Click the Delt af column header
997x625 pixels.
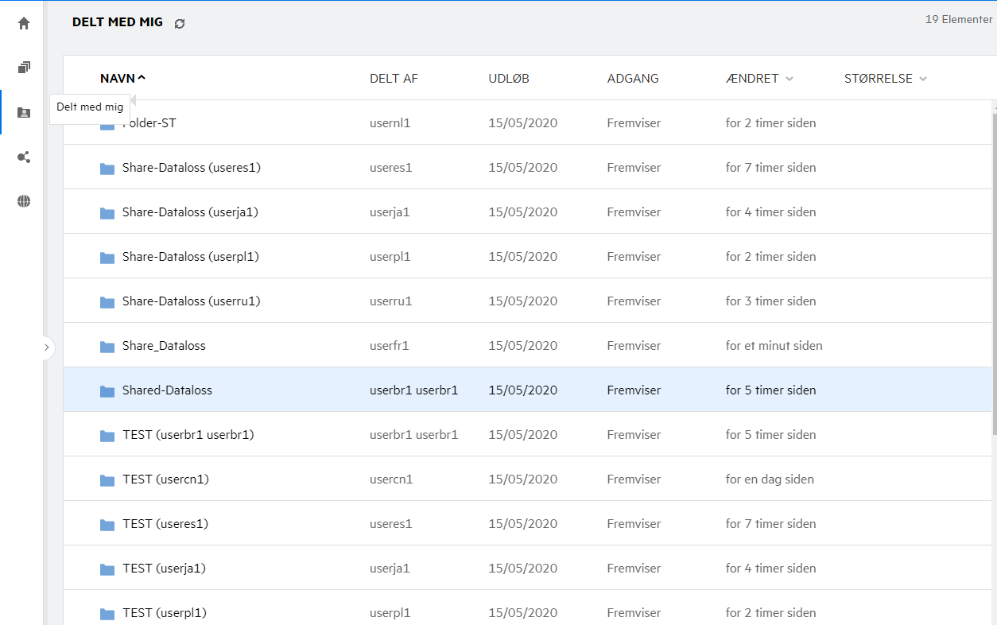point(394,79)
